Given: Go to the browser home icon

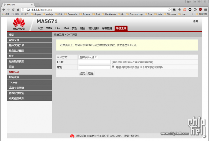Looking at the screenshot, I should pyautogui.click(x=18, y=10).
